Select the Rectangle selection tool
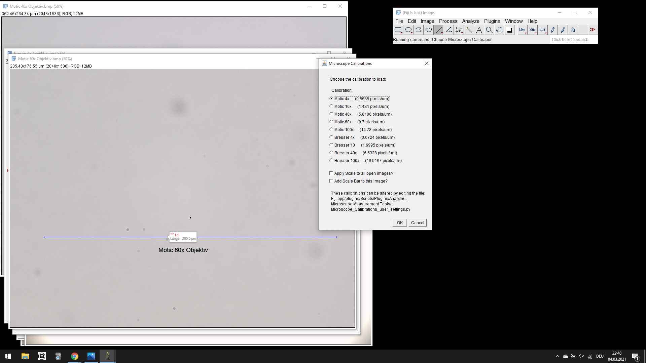Screen dimensions: 646x363 point(398,30)
